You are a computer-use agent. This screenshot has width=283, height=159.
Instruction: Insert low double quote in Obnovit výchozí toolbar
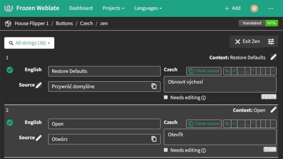pyautogui.click(x=248, y=71)
